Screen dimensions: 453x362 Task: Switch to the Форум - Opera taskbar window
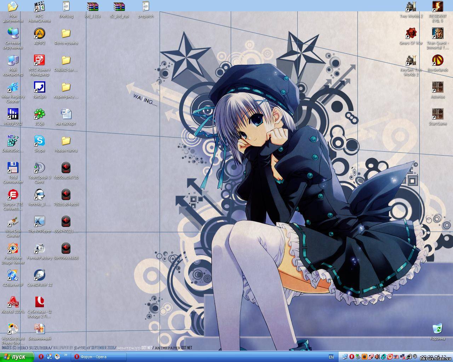pyautogui.click(x=99, y=357)
